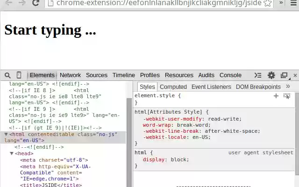299x187 pixels.
Task: Toggle element state icon in Styles pane
Action: tap(287, 96)
